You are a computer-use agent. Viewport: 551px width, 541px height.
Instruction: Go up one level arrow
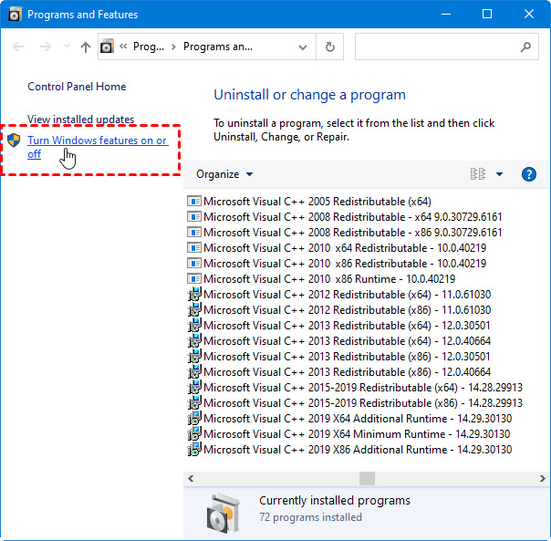pos(86,47)
